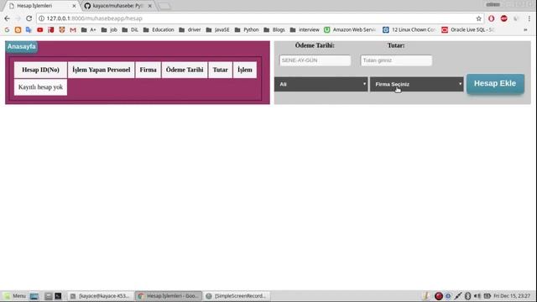Open the Google Translate bookmark icon

click(29, 30)
